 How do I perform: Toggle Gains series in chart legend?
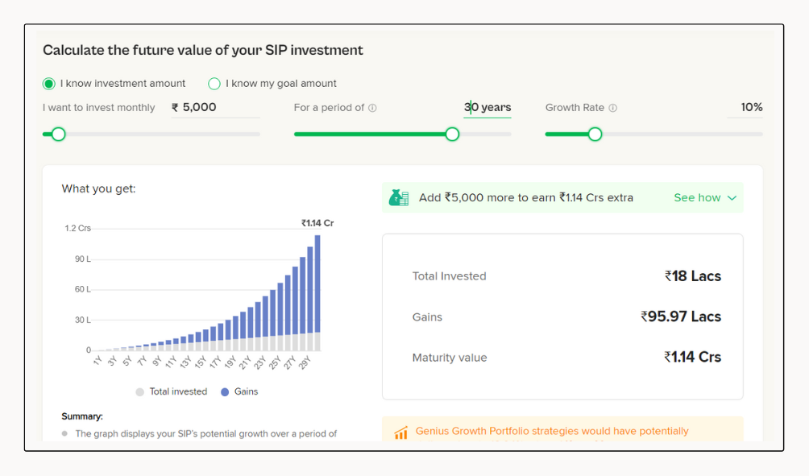click(246, 392)
